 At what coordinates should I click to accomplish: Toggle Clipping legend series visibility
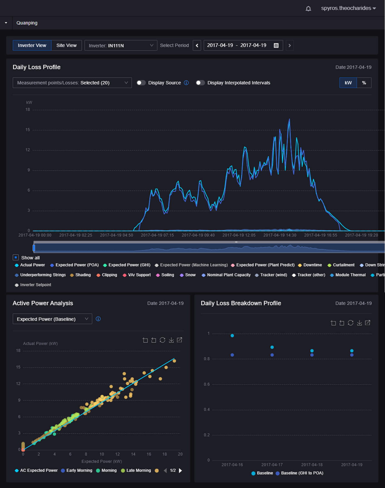click(107, 275)
